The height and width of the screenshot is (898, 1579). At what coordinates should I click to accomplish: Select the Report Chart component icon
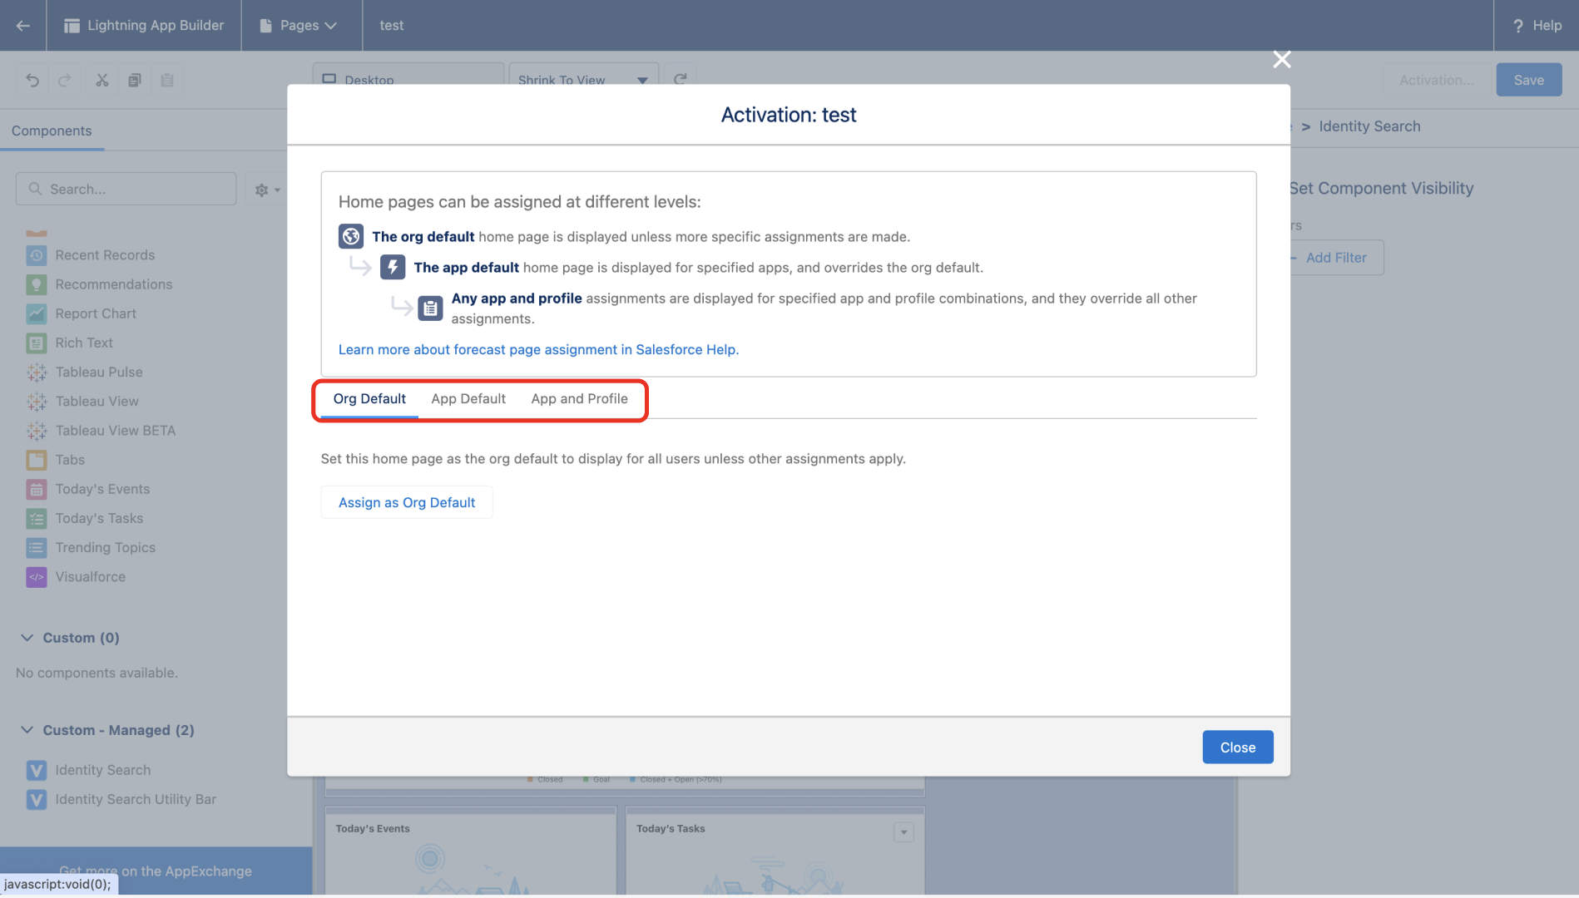tap(37, 313)
